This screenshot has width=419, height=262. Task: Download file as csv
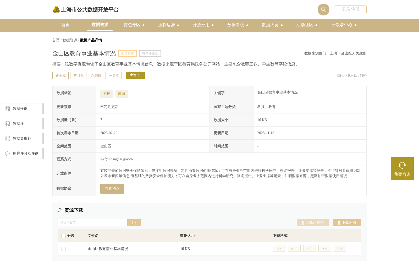[x=279, y=248]
